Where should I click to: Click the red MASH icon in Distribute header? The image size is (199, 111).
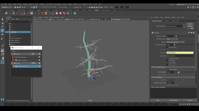tap(189, 33)
